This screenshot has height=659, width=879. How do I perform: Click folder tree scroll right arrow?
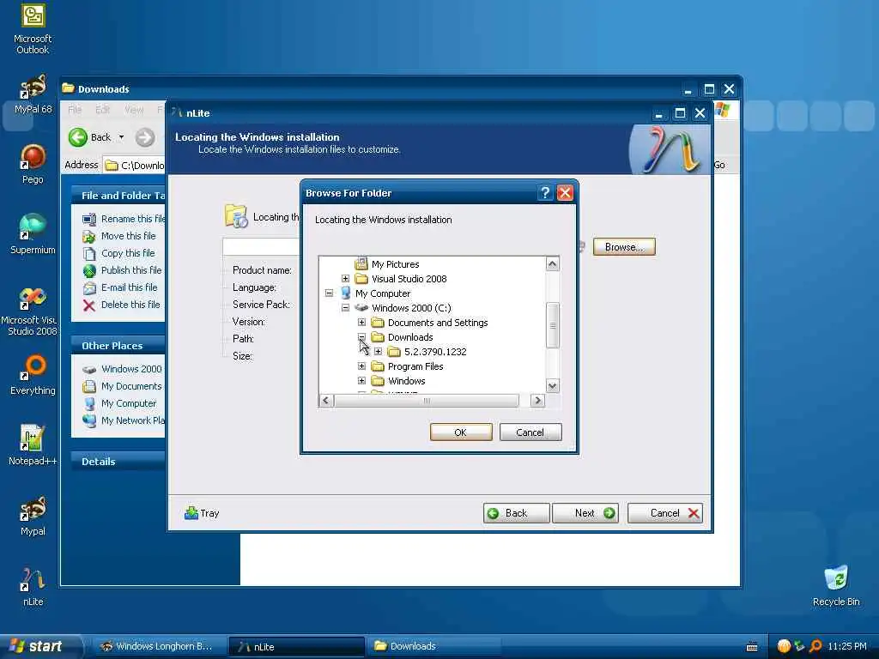[537, 400]
